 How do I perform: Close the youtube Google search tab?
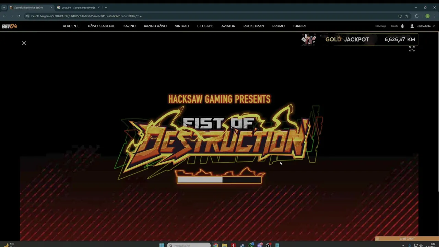[99, 8]
